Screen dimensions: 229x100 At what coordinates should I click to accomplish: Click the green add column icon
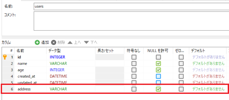37,42
